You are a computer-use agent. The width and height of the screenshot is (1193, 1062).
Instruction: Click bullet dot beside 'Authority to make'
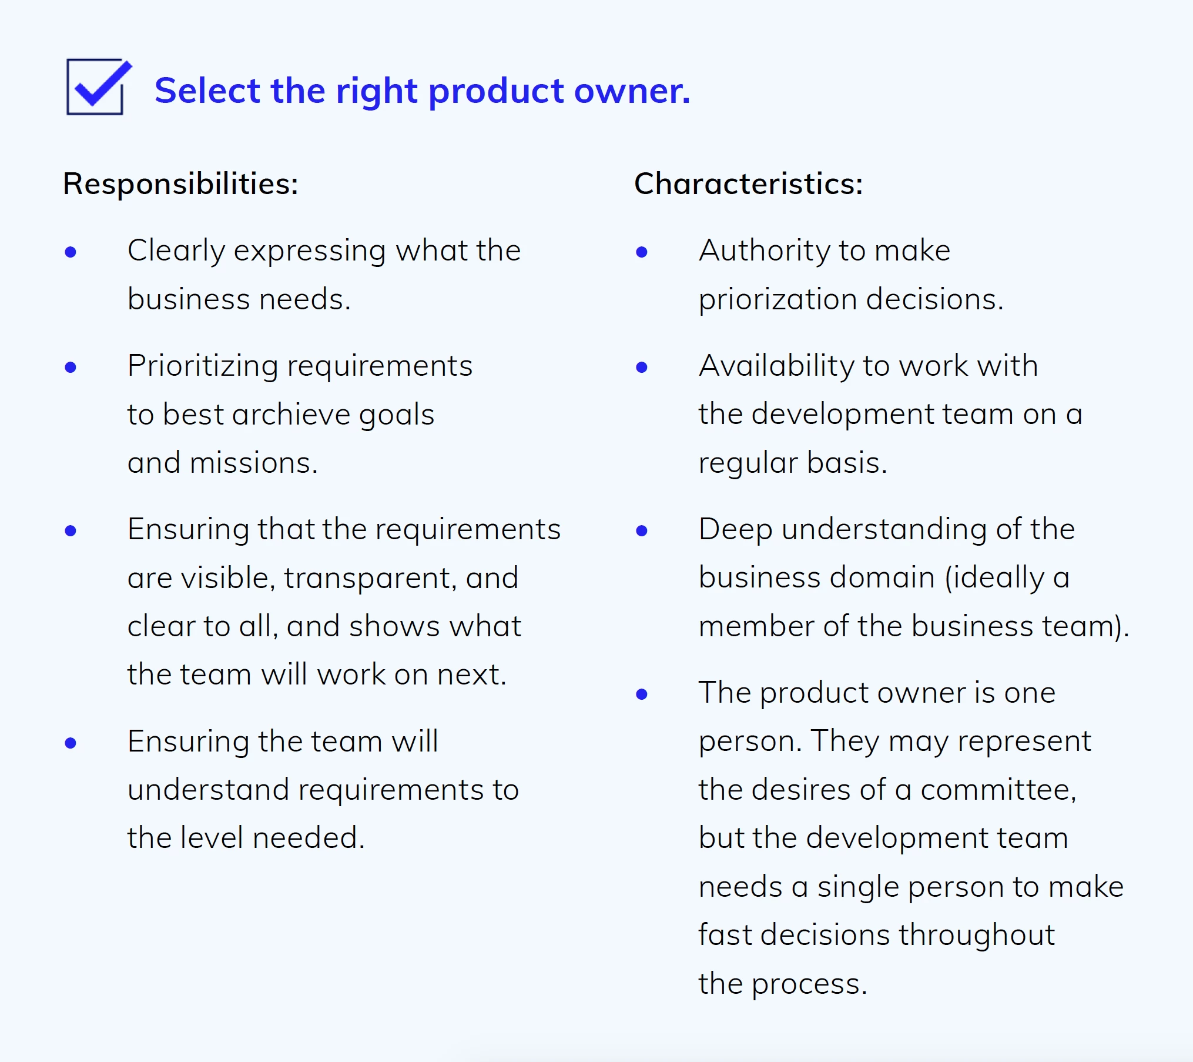pyautogui.click(x=642, y=252)
